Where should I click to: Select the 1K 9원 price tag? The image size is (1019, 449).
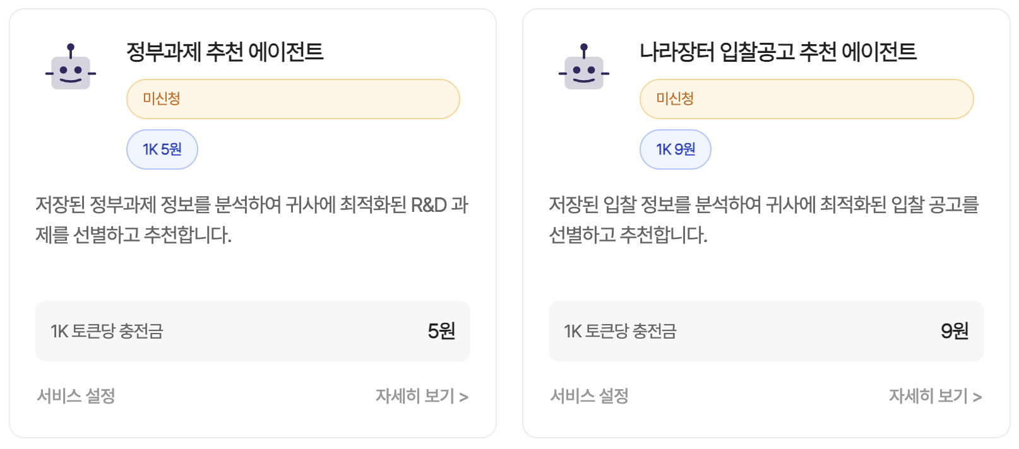coord(676,149)
